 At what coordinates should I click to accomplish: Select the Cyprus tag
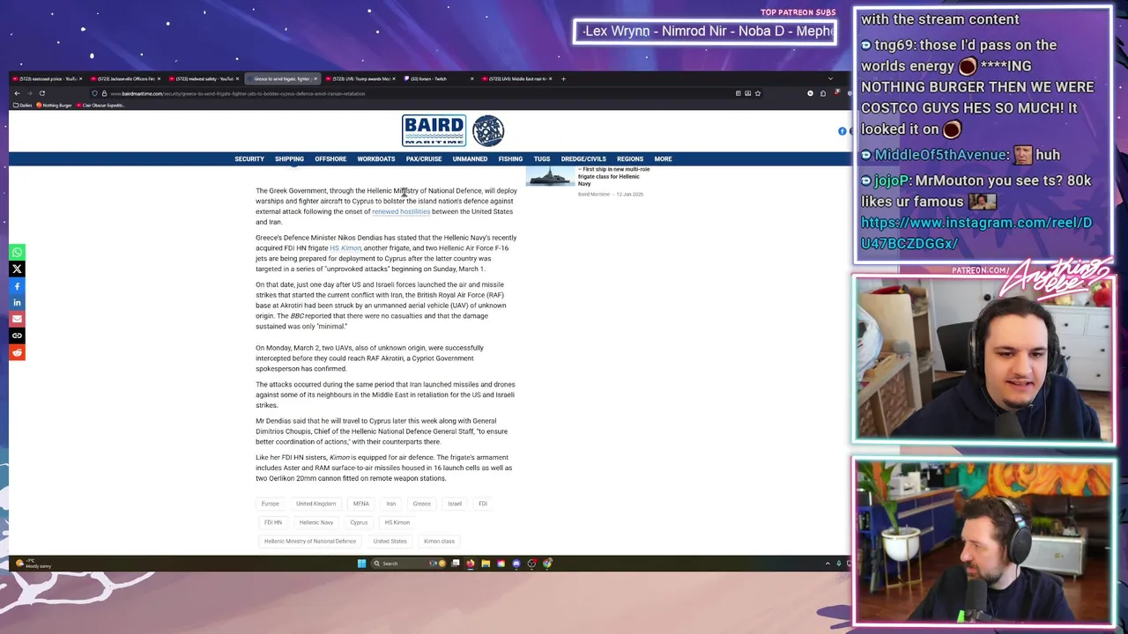coord(359,522)
